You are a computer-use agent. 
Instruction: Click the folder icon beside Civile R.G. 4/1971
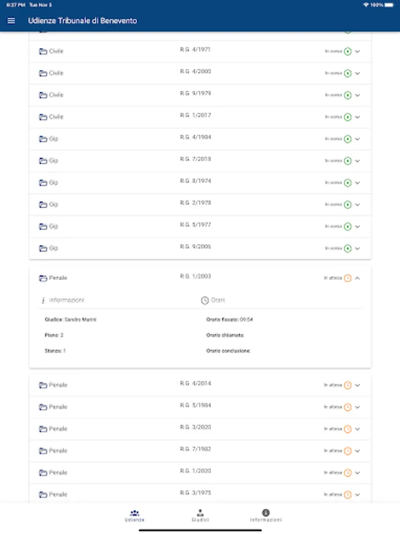point(43,52)
